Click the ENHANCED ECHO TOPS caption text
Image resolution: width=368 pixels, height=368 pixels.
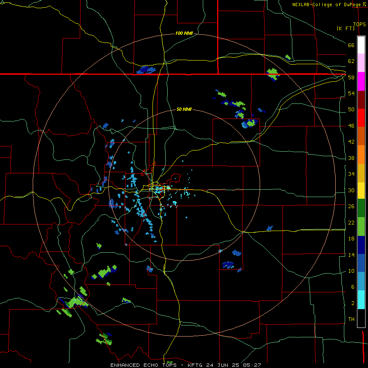144,365
